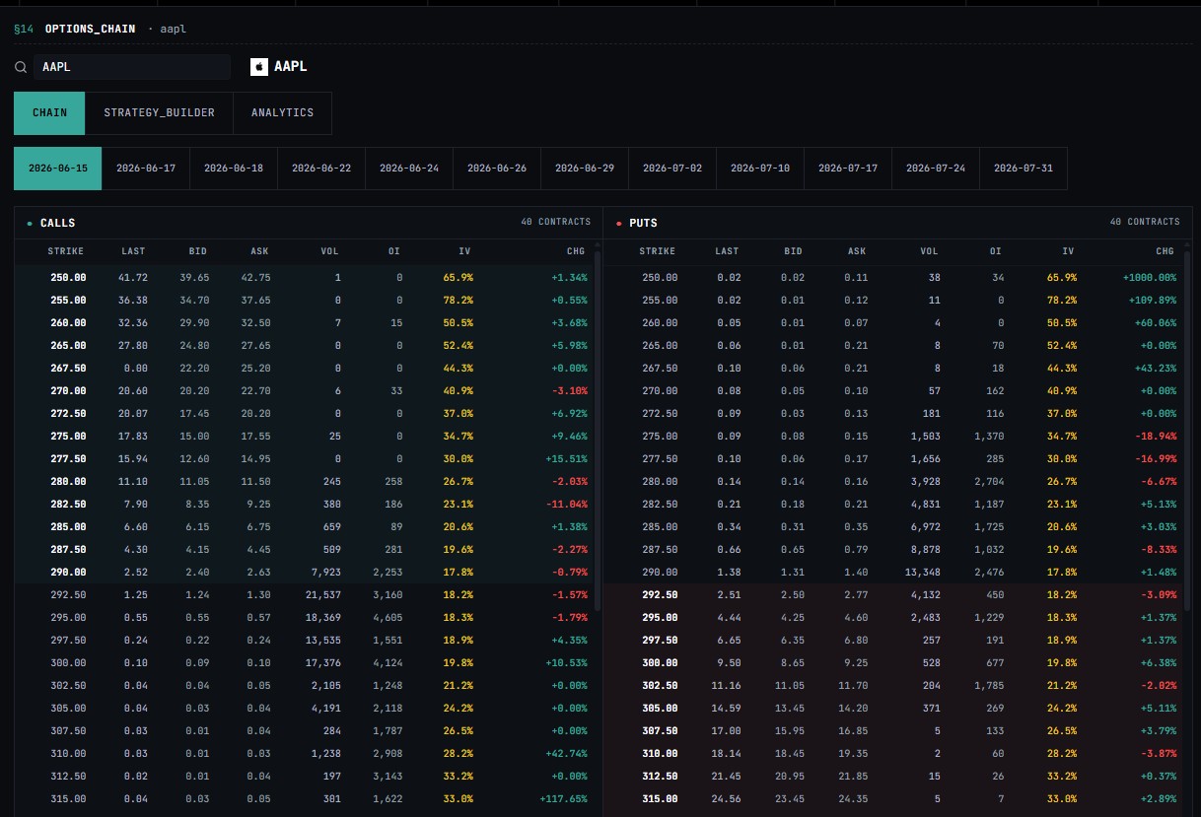Click call bid price 11.05

point(193,482)
